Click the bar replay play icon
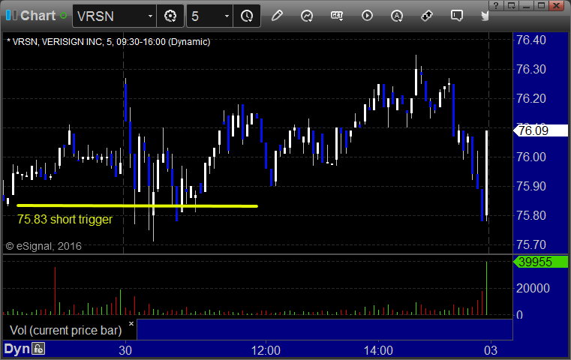Viewport: 571px width, 360px height. (367, 16)
